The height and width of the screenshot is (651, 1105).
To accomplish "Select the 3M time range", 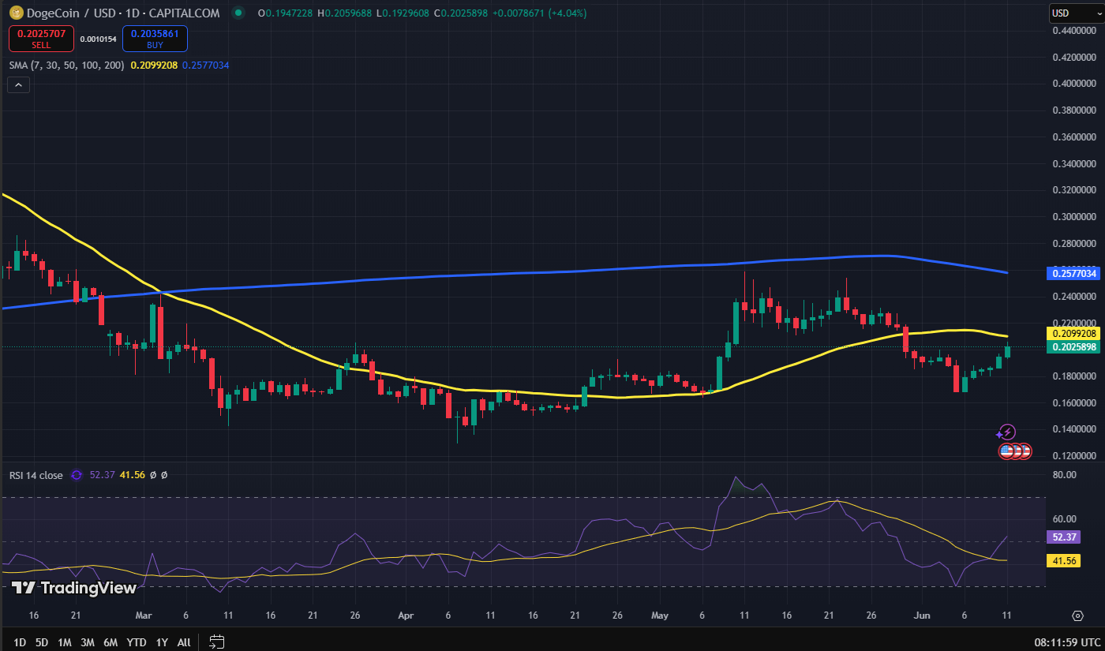I will coord(88,642).
